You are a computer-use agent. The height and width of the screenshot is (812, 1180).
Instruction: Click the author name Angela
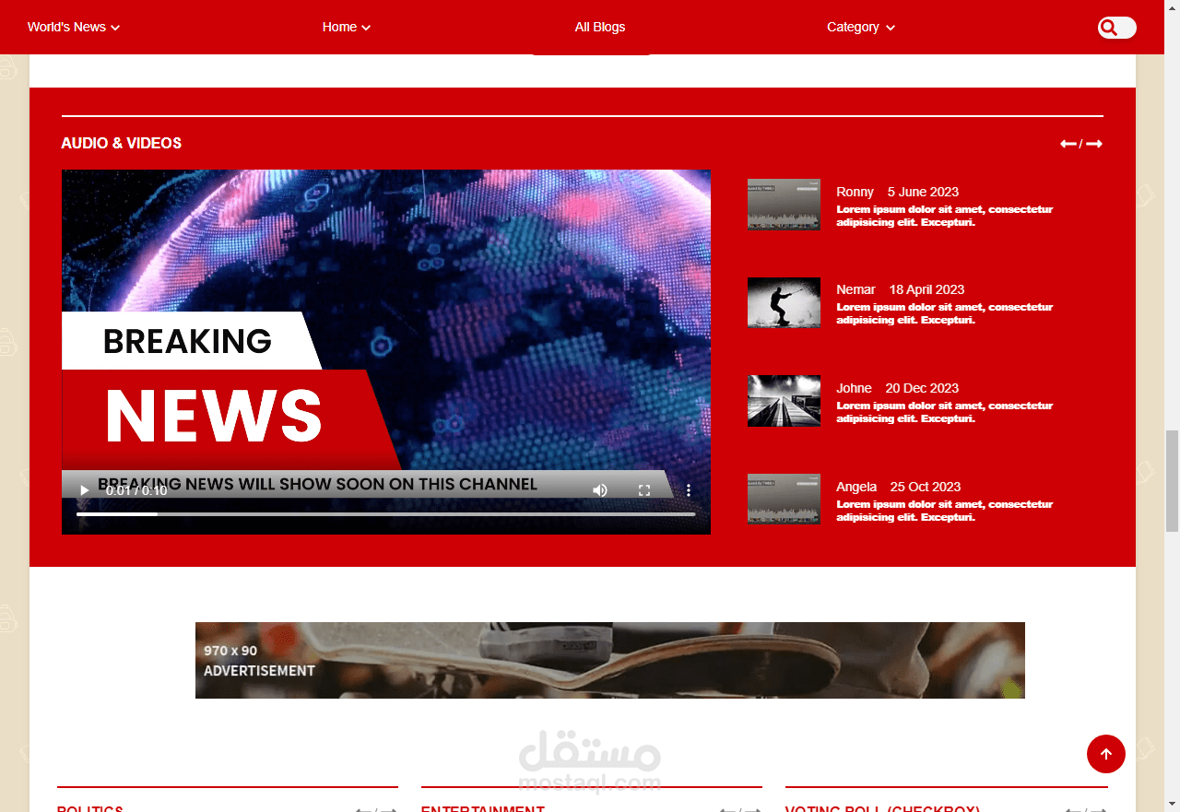856,487
